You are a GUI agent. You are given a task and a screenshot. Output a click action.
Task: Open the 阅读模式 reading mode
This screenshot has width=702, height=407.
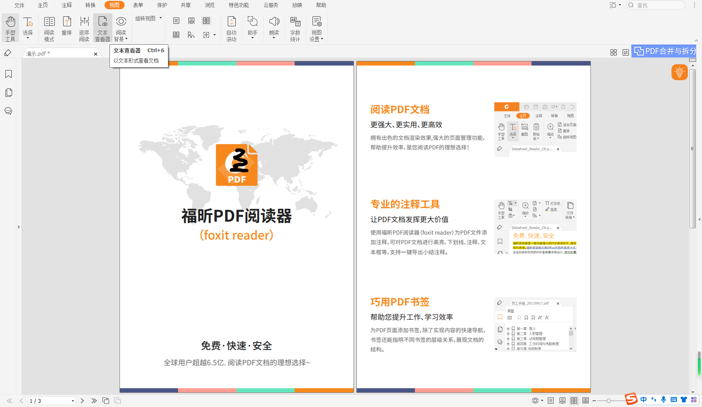[x=49, y=27]
